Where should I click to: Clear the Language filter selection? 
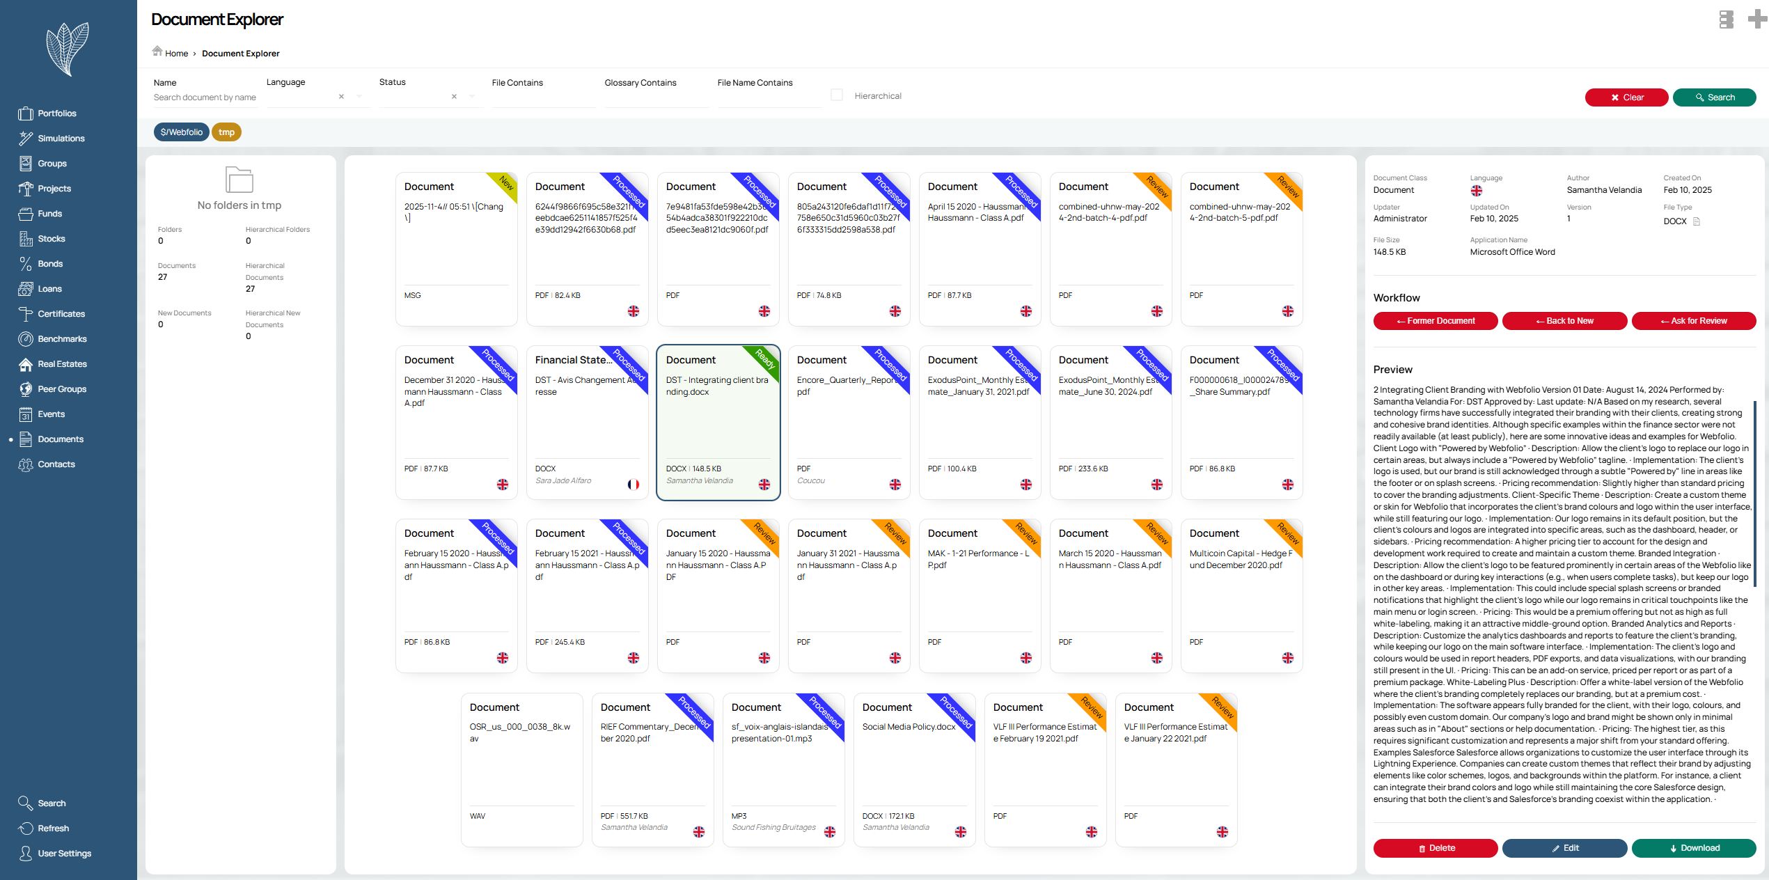coord(341,97)
